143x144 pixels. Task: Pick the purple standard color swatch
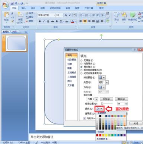[124, 135]
